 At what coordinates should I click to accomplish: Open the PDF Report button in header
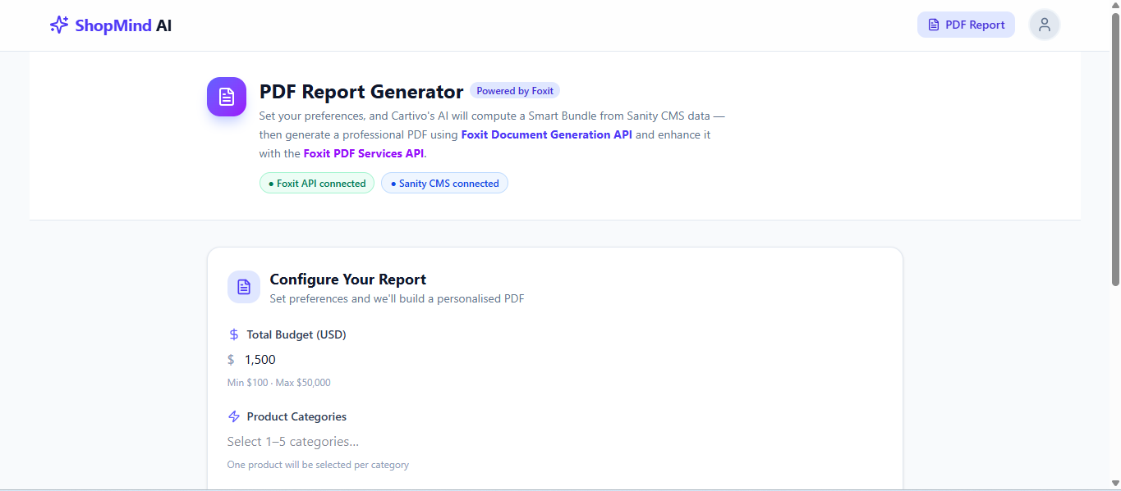click(966, 25)
